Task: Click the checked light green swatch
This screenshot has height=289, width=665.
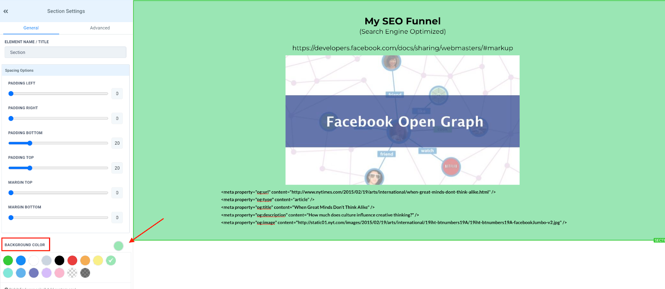Action: (111, 260)
